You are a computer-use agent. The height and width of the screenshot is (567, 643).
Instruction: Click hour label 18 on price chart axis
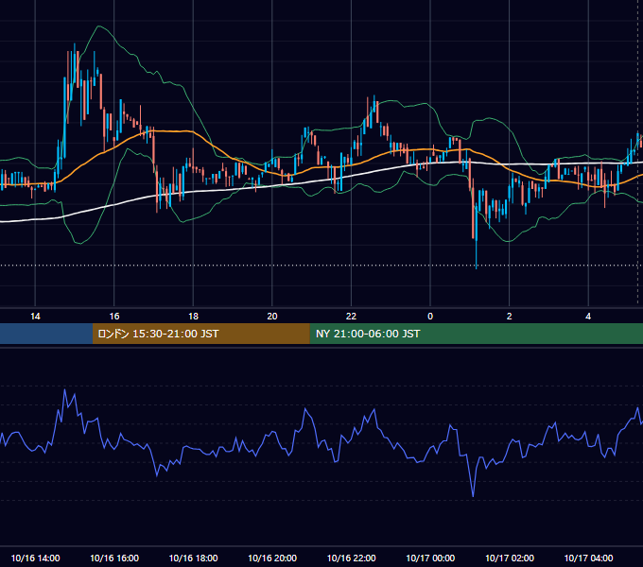193,317
